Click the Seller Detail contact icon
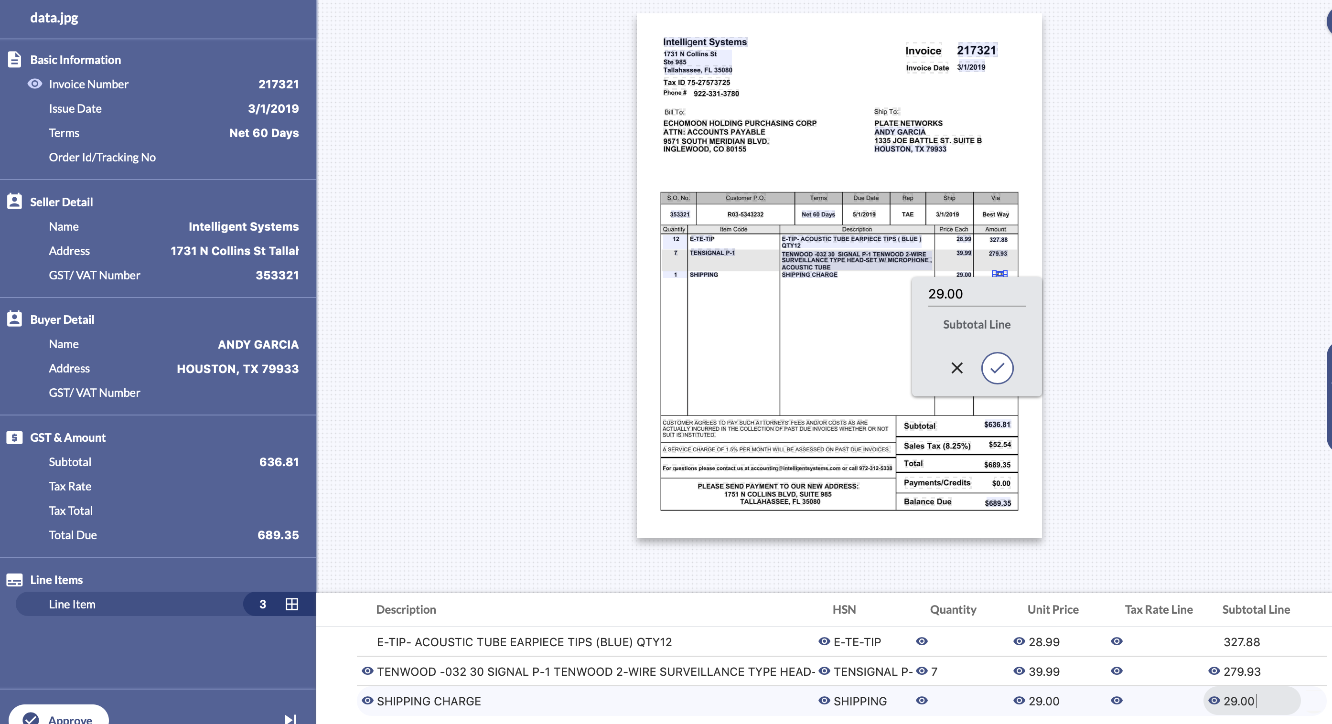The height and width of the screenshot is (724, 1332). (14, 202)
